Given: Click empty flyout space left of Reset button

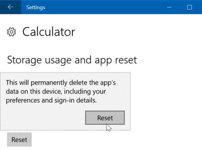Looking at the screenshot, I should (44, 118).
